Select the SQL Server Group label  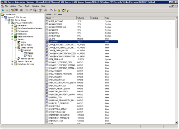point(19,20)
